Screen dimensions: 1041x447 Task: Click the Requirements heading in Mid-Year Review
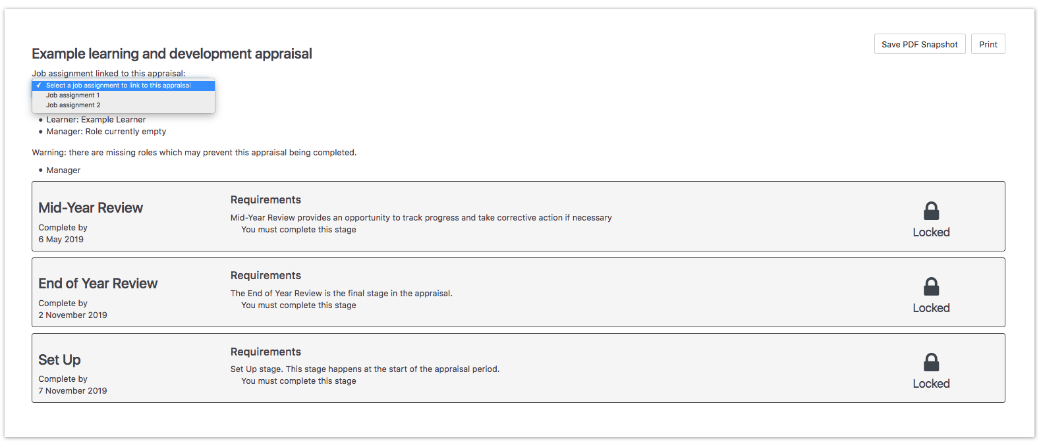coord(266,200)
